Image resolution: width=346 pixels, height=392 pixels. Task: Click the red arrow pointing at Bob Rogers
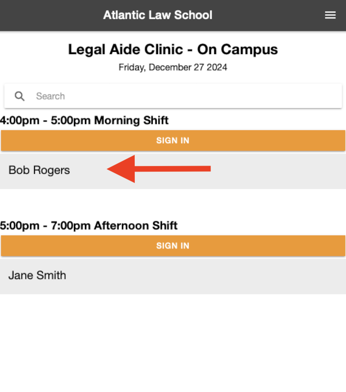tap(158, 169)
